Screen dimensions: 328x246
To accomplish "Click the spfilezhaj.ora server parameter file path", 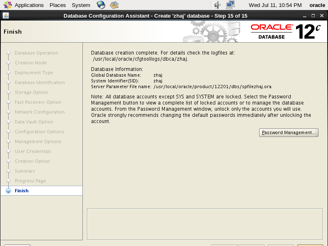I will (212, 87).
